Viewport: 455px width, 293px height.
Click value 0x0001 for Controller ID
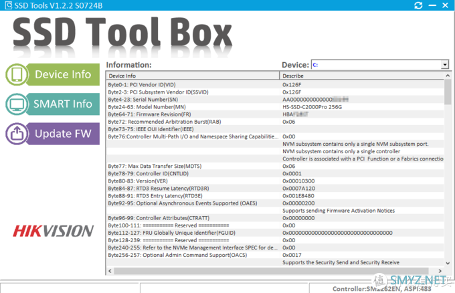point(292,173)
